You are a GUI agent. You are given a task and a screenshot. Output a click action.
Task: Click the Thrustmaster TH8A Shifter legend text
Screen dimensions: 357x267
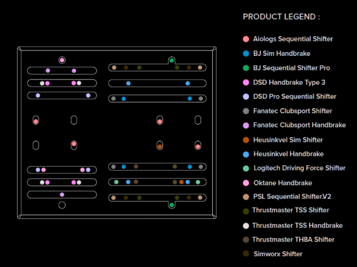[293, 240]
